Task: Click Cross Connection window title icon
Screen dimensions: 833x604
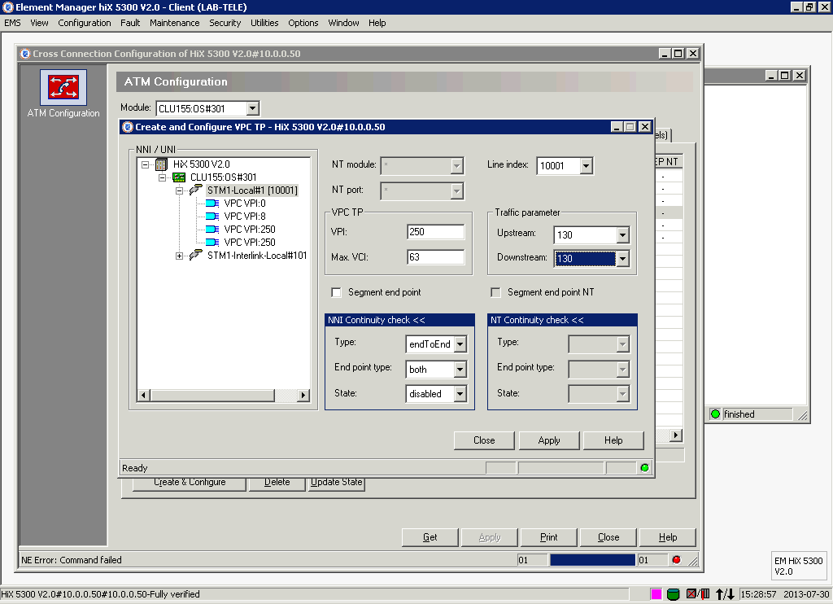Action: pos(25,54)
